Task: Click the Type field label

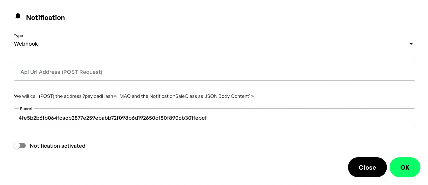Action: (x=18, y=36)
